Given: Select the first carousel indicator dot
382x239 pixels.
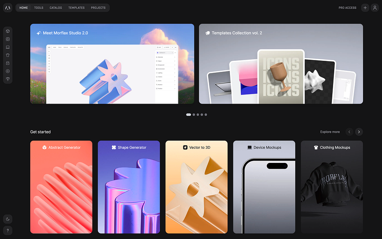Looking at the screenshot, I should (x=189, y=115).
